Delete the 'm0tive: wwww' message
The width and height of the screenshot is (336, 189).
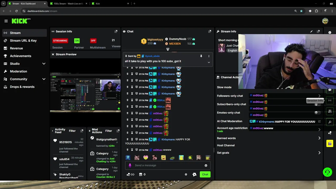(x=128, y=150)
